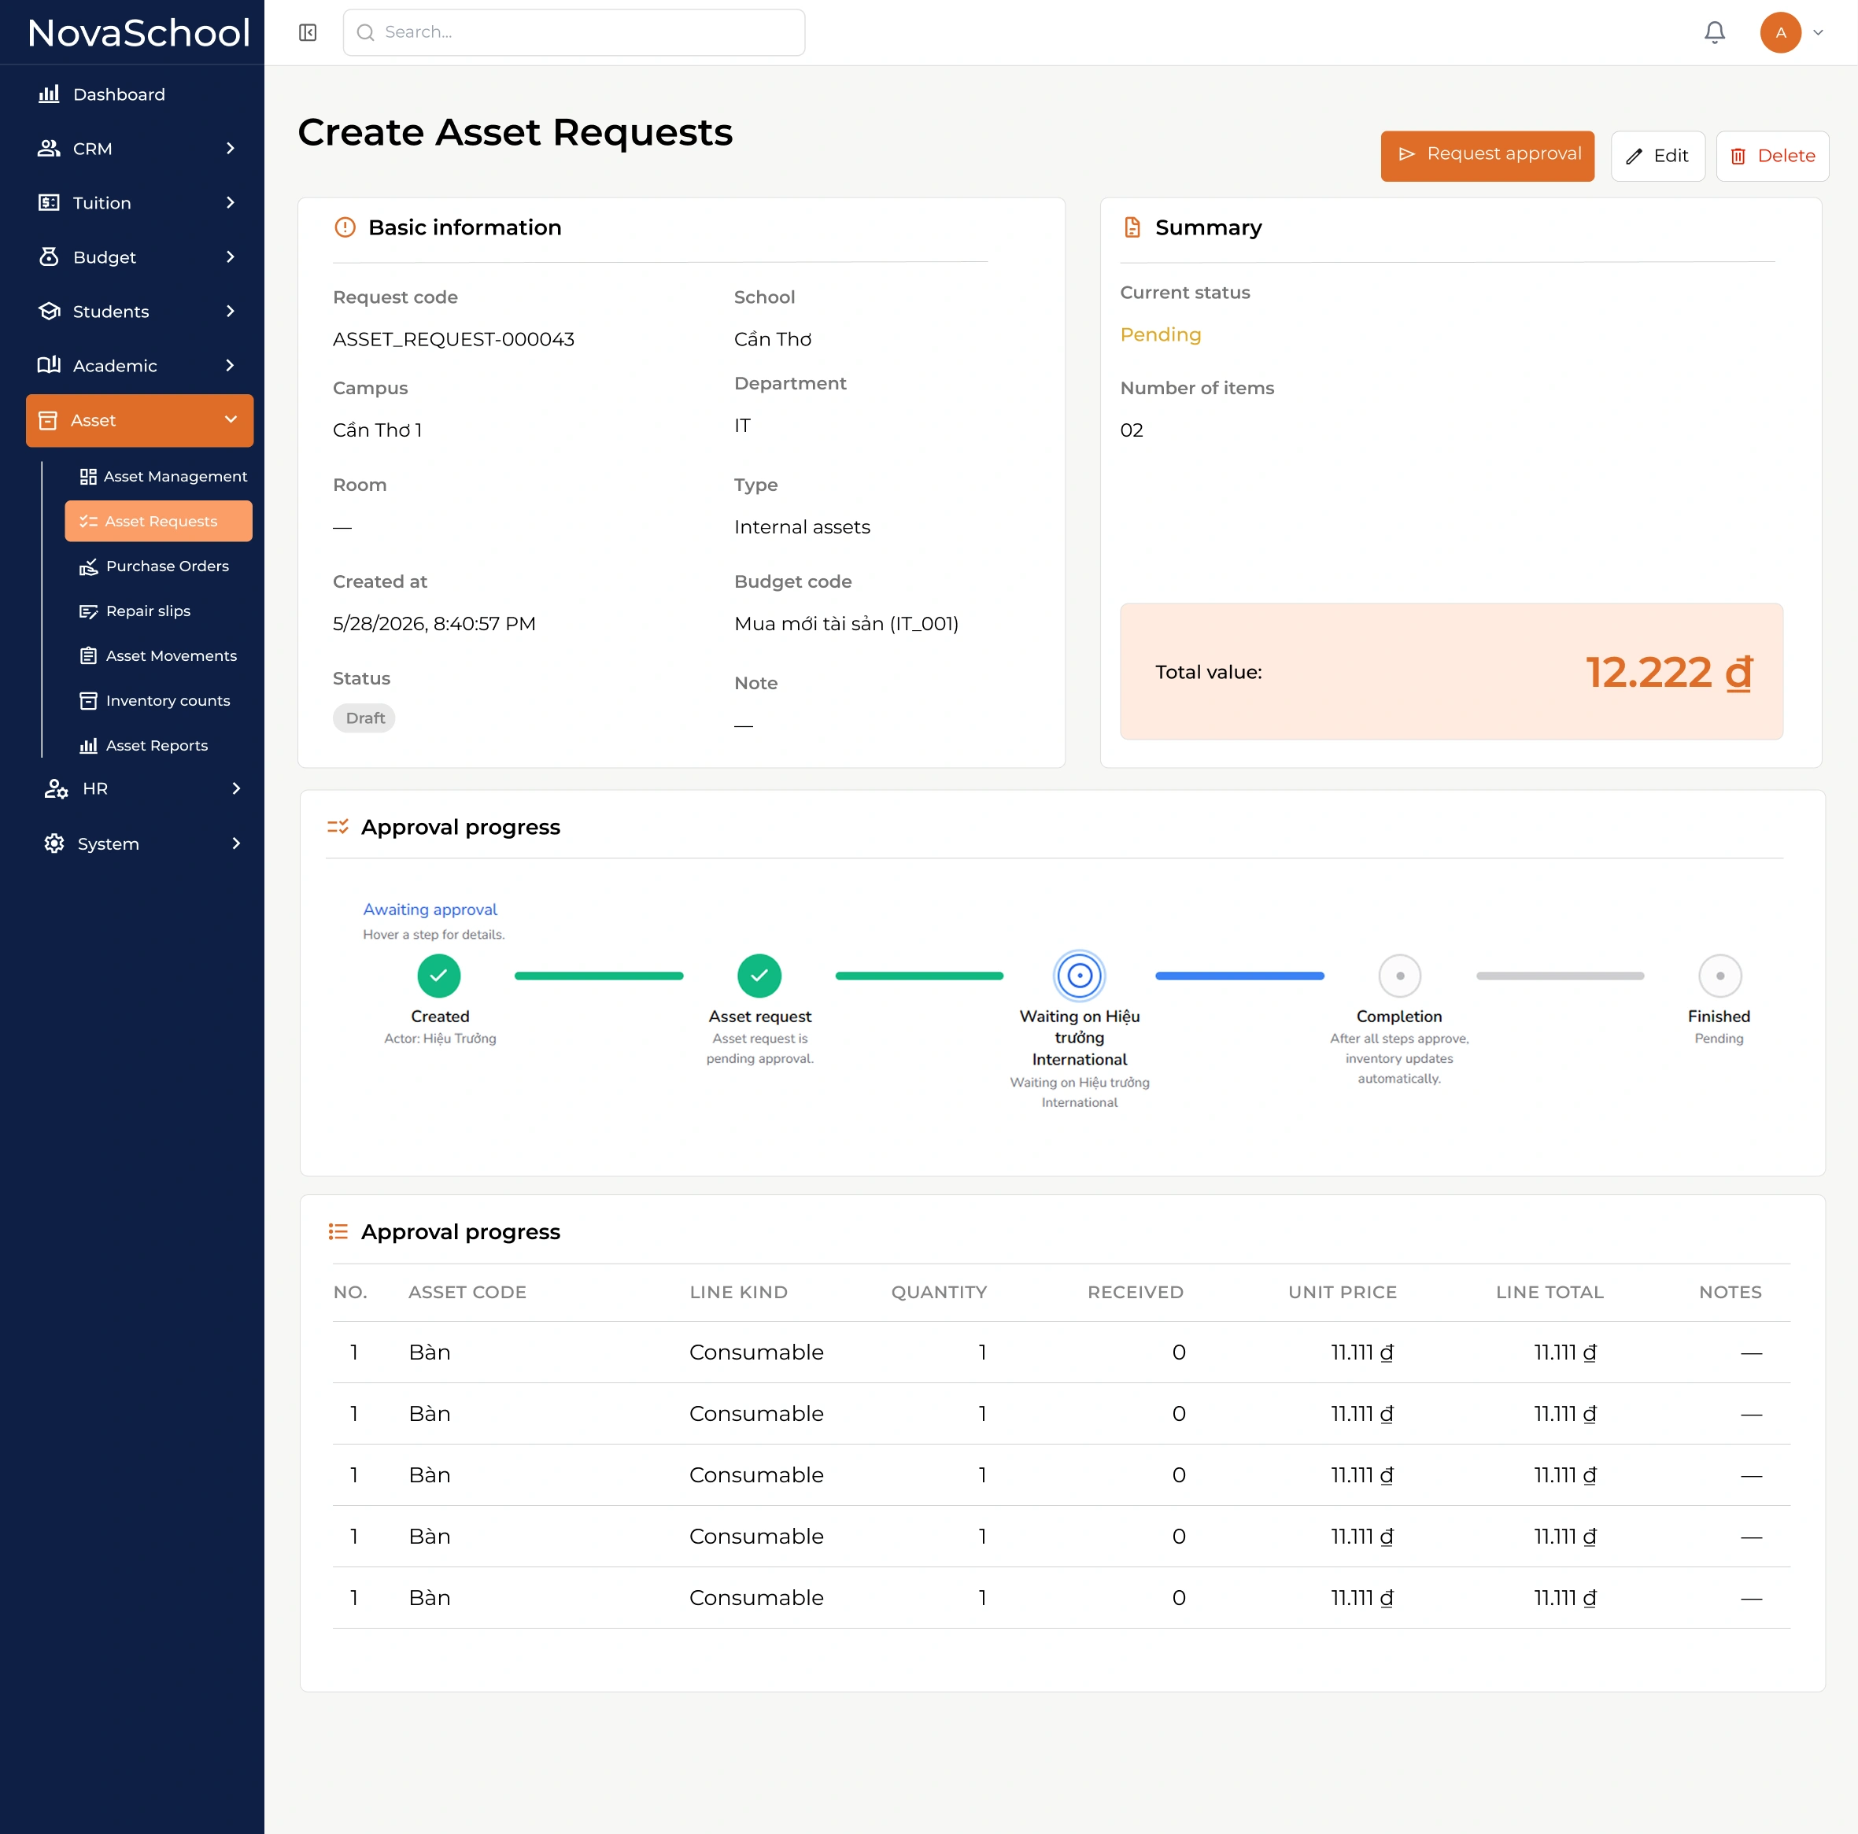This screenshot has width=1858, height=1834.
Task: Open the notifications bell
Action: pos(1715,33)
